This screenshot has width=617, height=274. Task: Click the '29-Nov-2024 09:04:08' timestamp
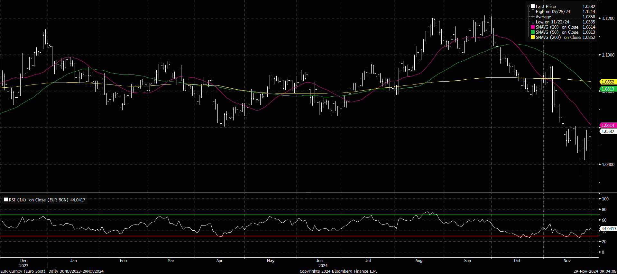click(595, 271)
